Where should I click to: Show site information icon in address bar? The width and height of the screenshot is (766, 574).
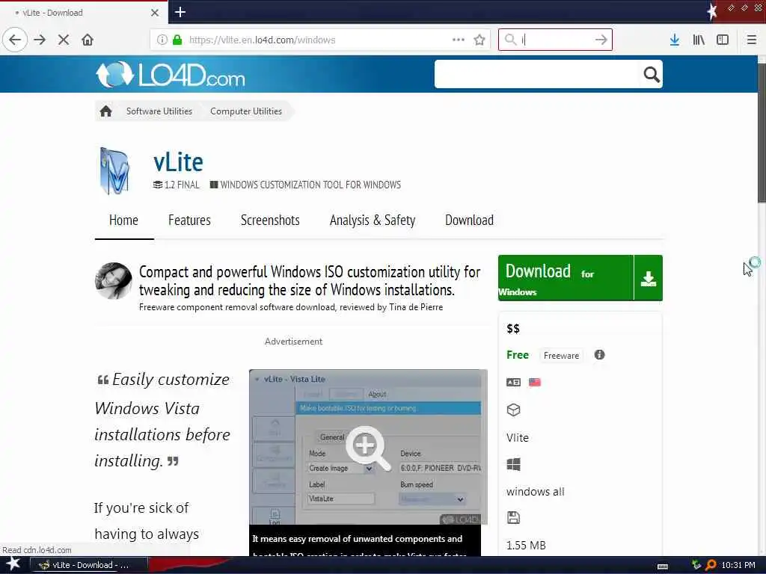coord(162,40)
